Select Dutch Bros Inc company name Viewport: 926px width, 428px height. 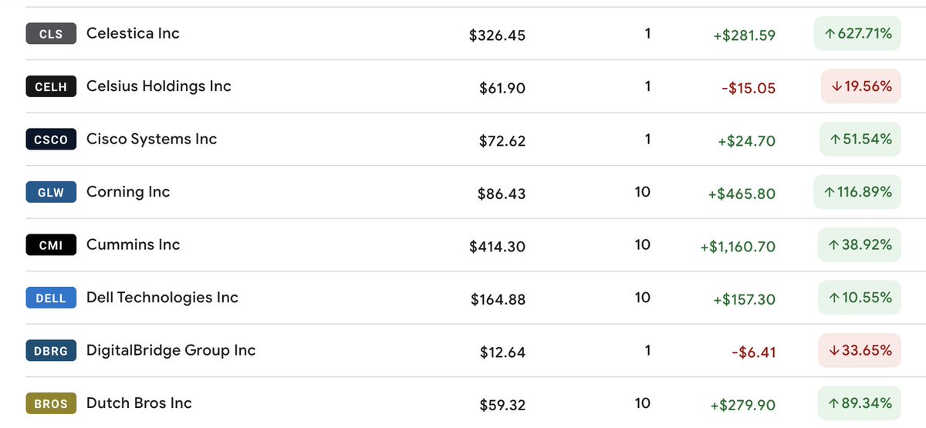coord(139,403)
